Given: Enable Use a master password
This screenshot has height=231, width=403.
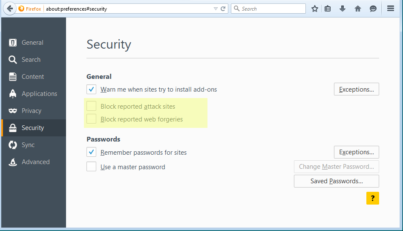Looking at the screenshot, I should [x=92, y=167].
